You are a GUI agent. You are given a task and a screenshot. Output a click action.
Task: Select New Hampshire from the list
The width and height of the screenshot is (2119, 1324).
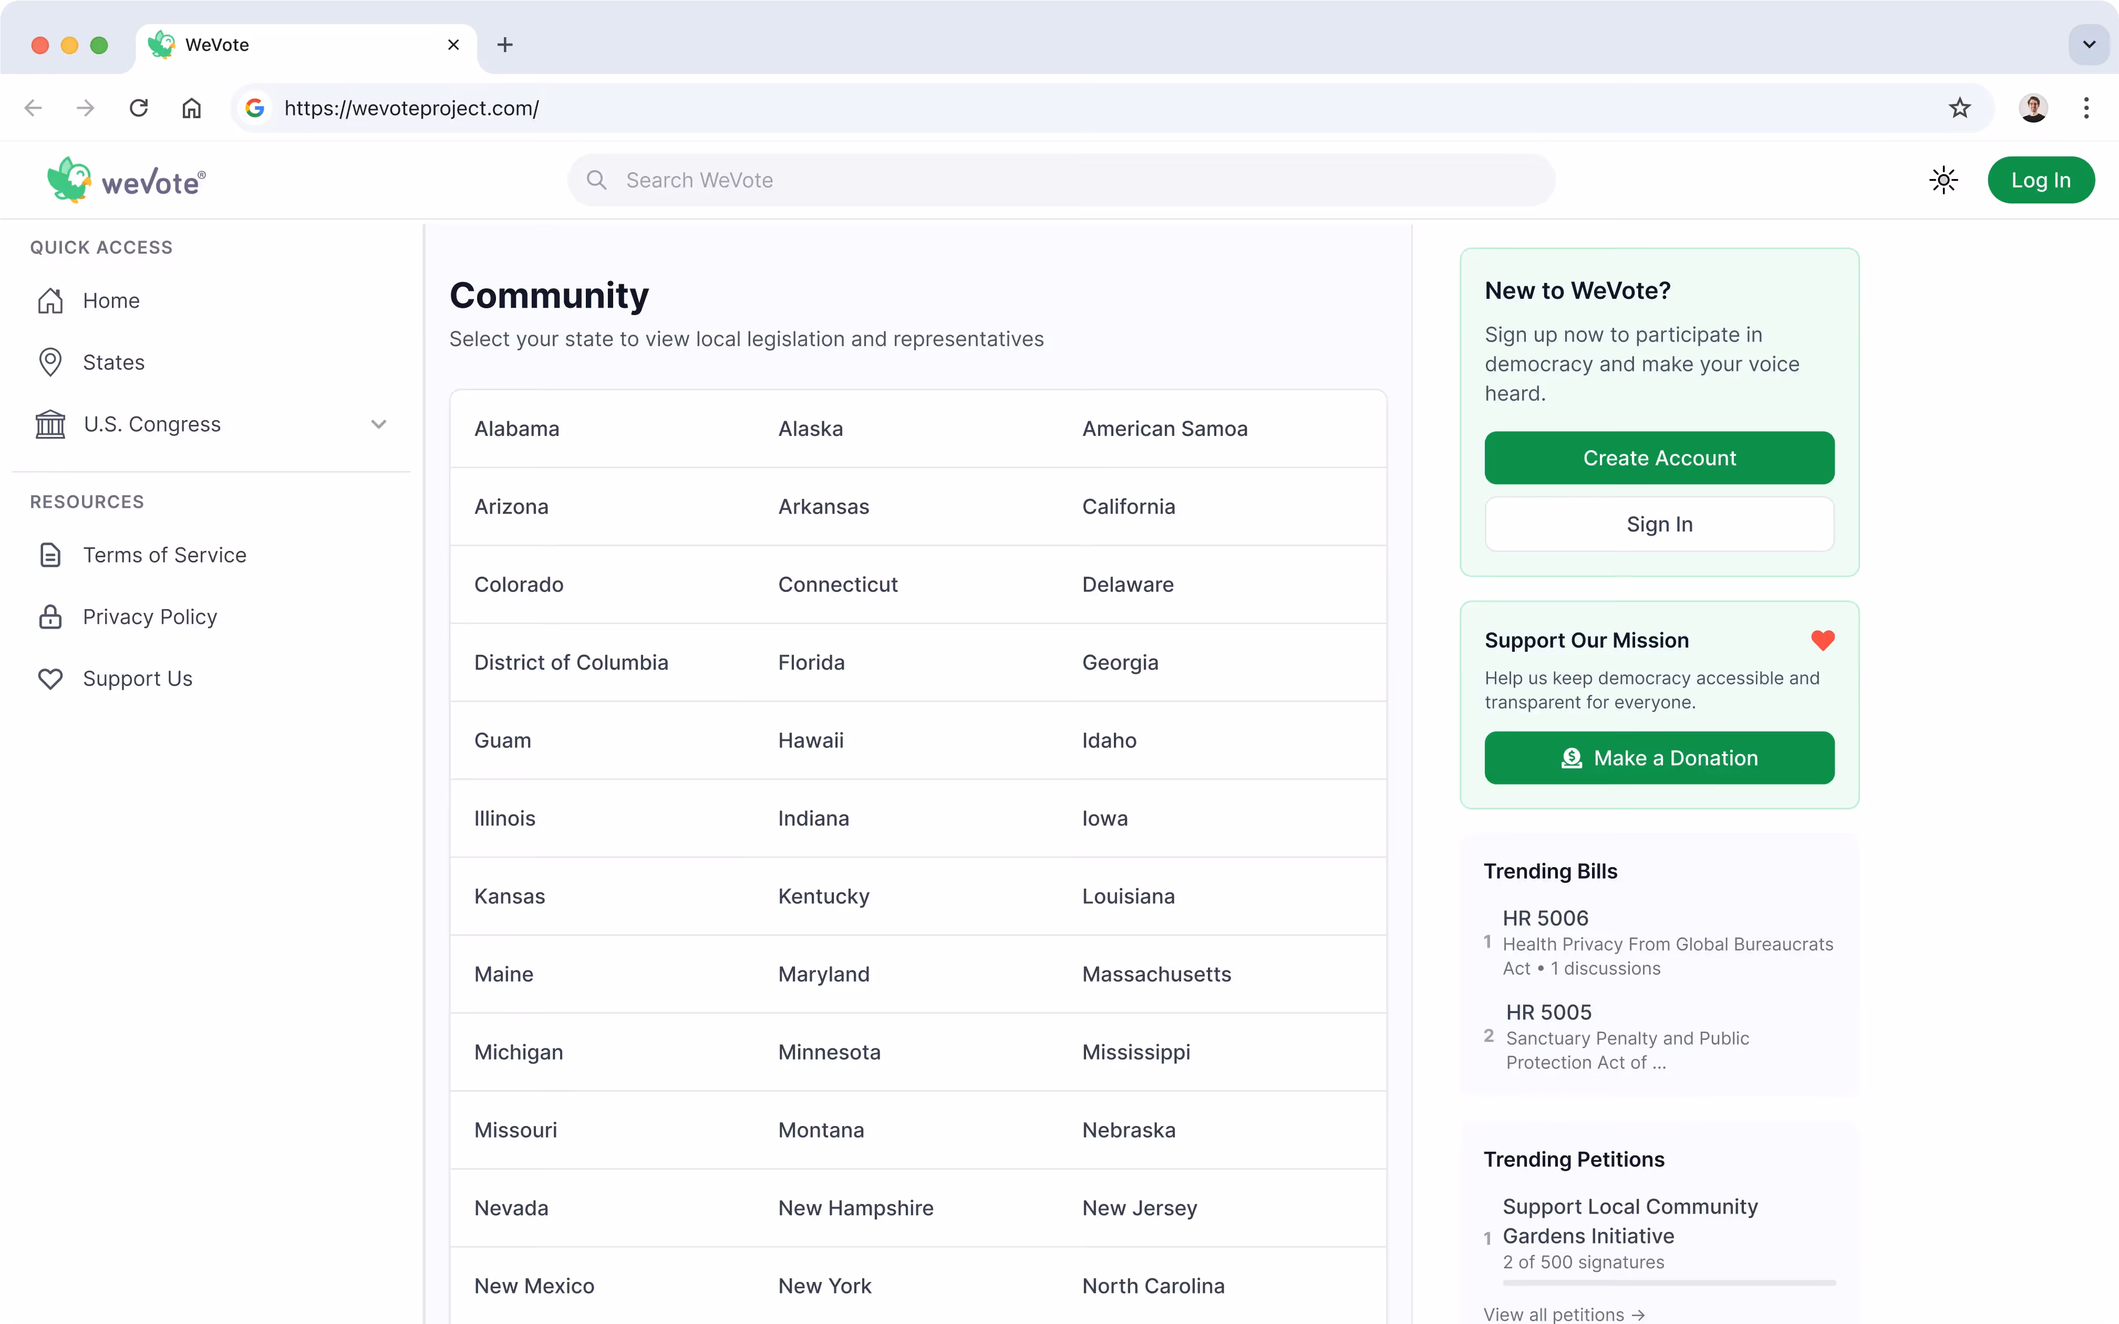pyautogui.click(x=855, y=1208)
